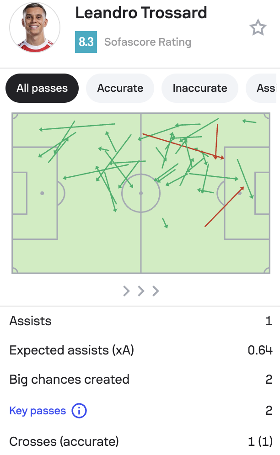280x455 pixels.
Task: Click the center circle on the pitch map
Action: point(141,193)
